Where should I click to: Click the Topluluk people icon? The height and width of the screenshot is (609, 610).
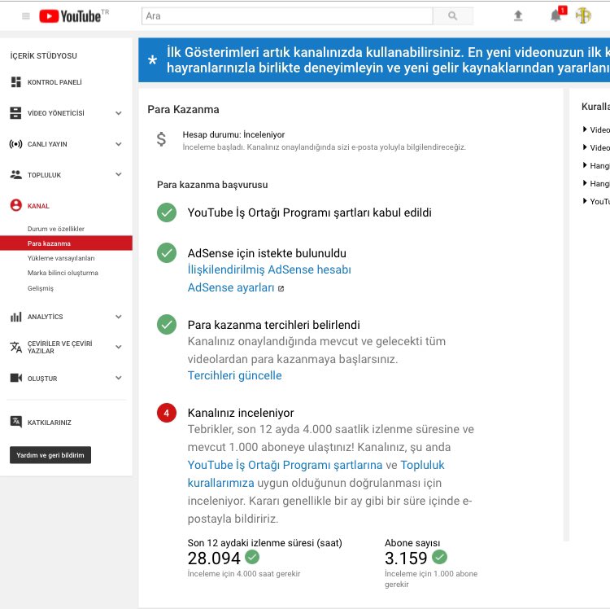pos(15,175)
